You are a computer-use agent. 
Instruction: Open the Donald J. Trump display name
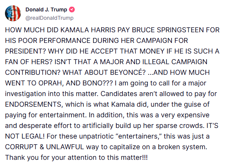point(46,9)
